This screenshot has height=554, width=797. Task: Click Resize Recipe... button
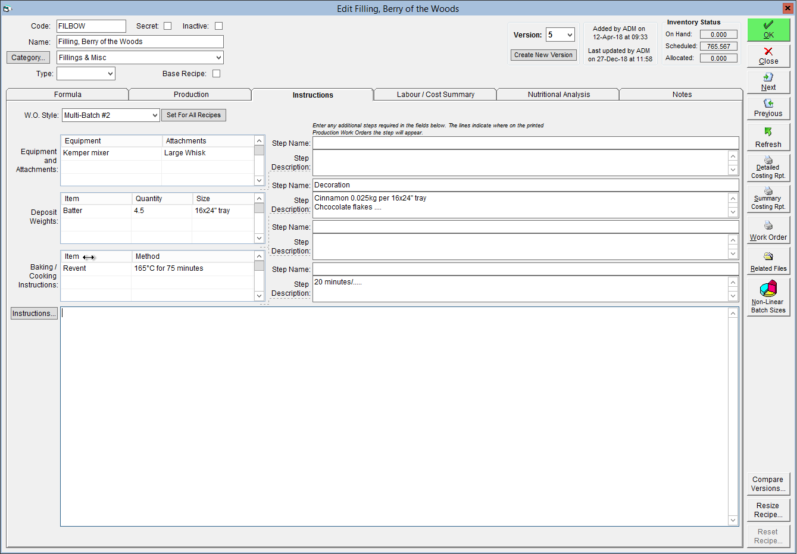(768, 510)
